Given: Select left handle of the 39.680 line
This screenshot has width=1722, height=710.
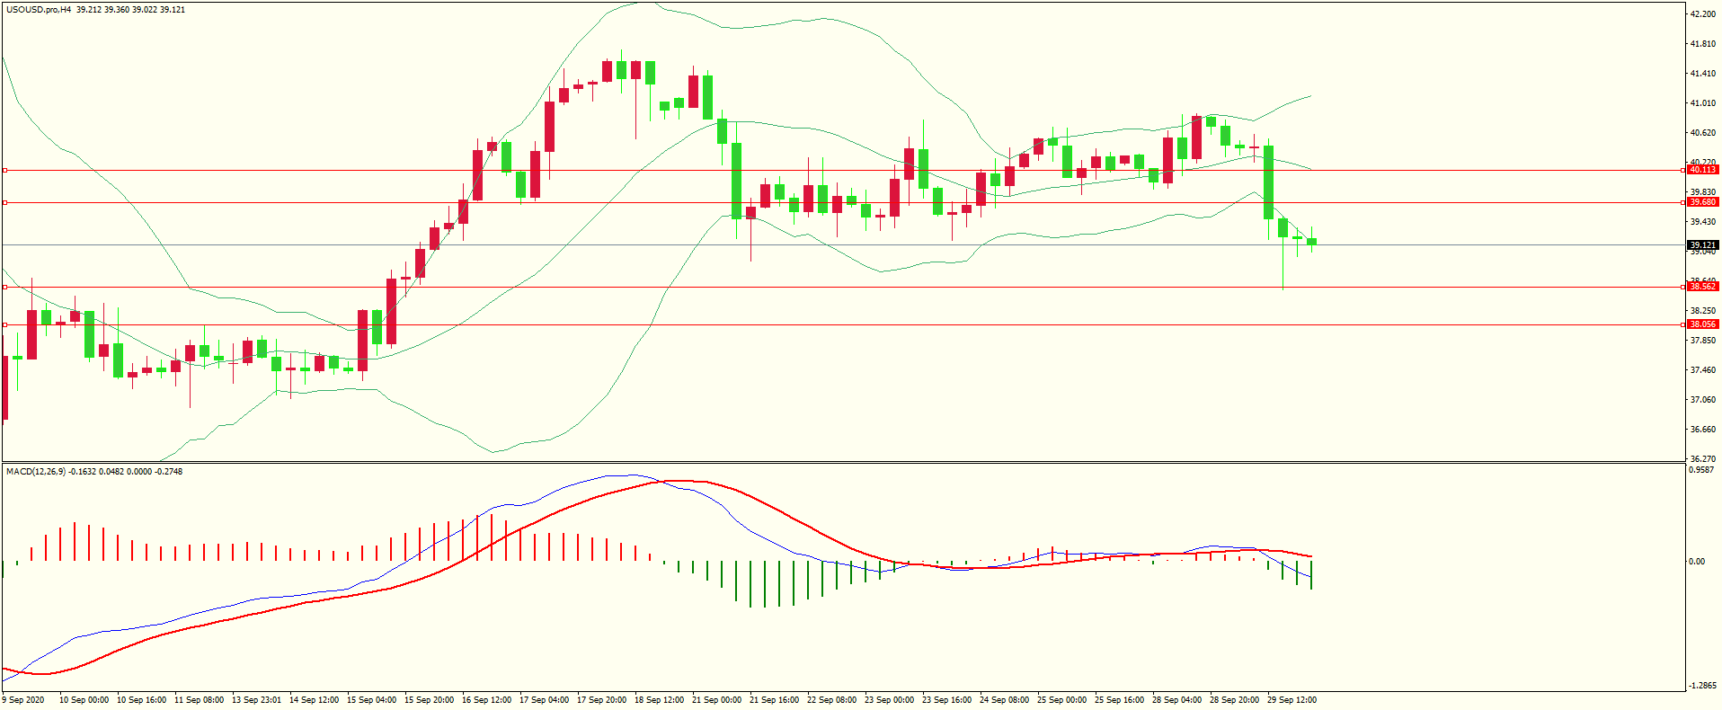Looking at the screenshot, I should click(x=5, y=202).
